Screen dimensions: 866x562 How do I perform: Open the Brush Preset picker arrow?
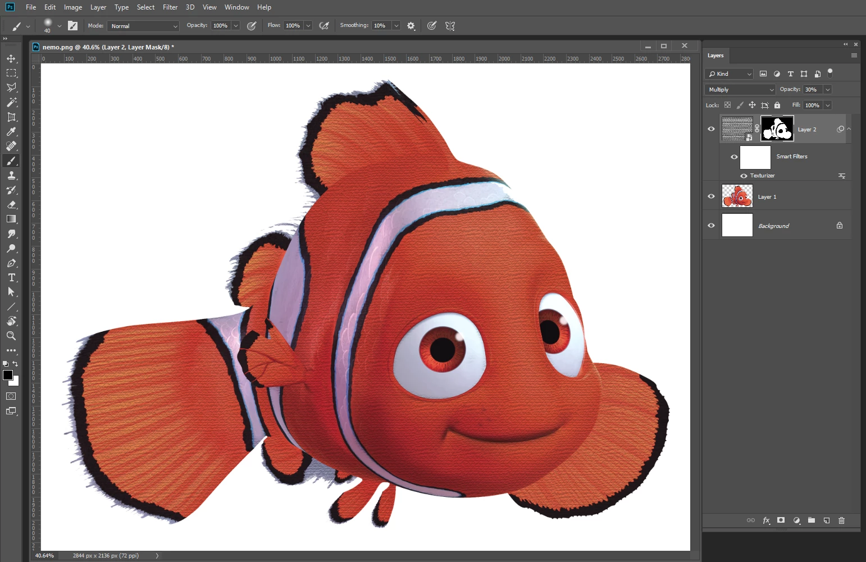point(59,26)
